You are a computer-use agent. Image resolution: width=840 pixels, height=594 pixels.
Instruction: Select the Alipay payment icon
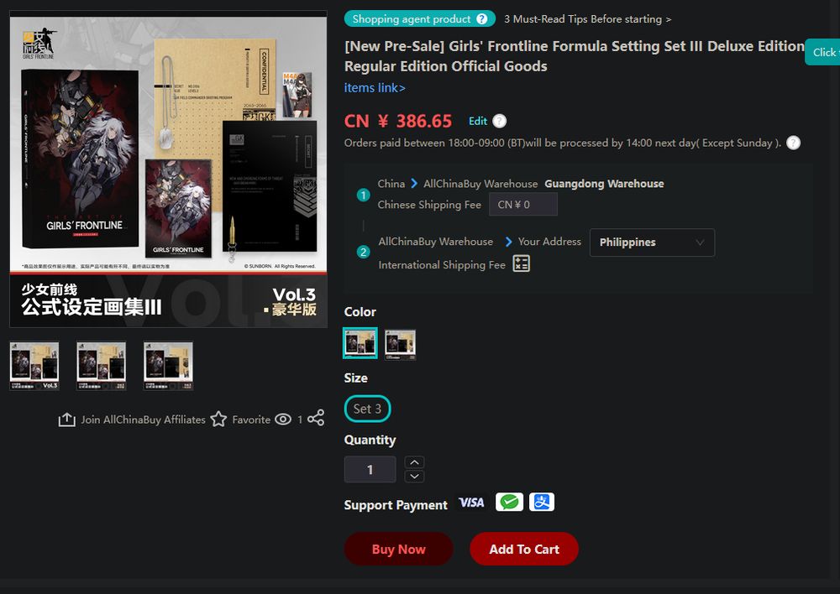pos(542,502)
